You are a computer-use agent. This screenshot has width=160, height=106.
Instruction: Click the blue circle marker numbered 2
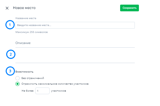(11, 54)
